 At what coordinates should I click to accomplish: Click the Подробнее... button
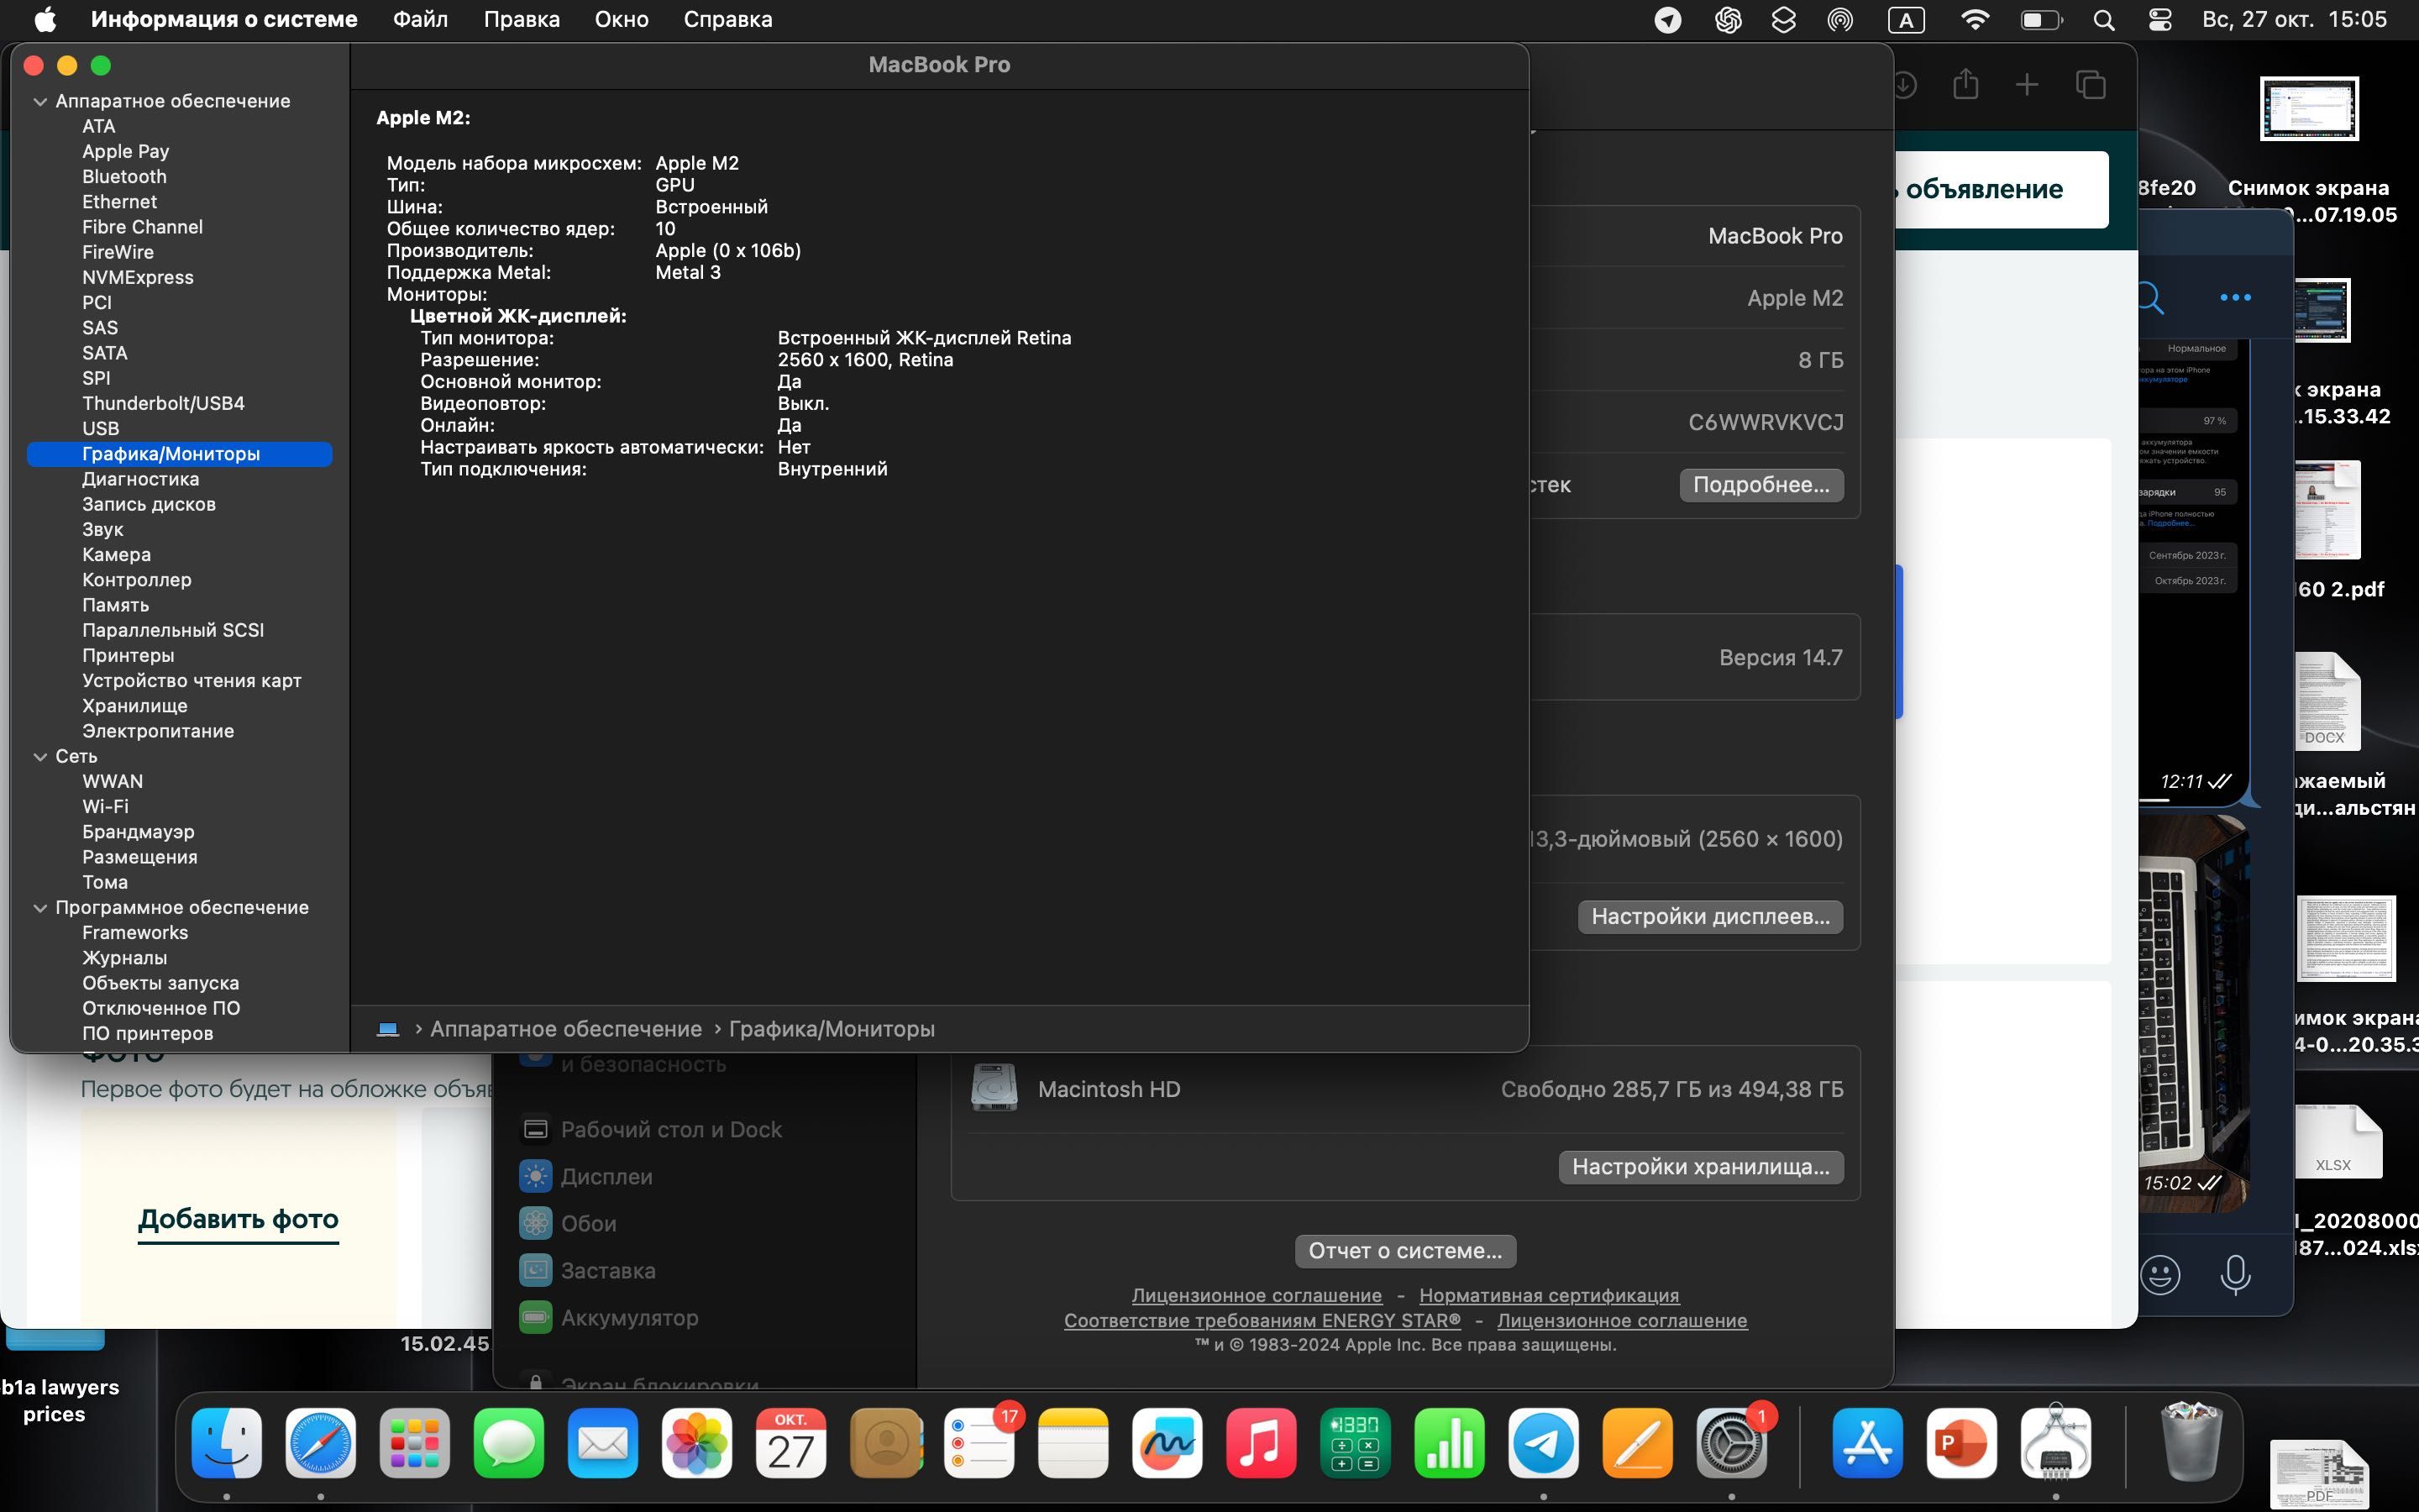tap(1761, 485)
